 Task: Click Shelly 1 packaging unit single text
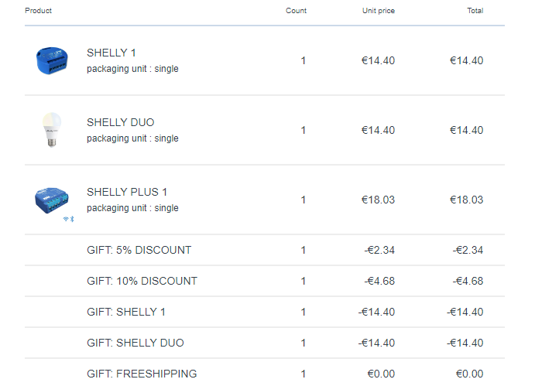point(132,69)
